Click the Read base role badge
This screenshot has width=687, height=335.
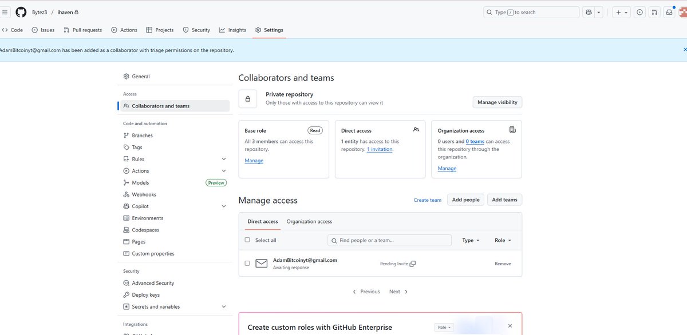click(315, 130)
